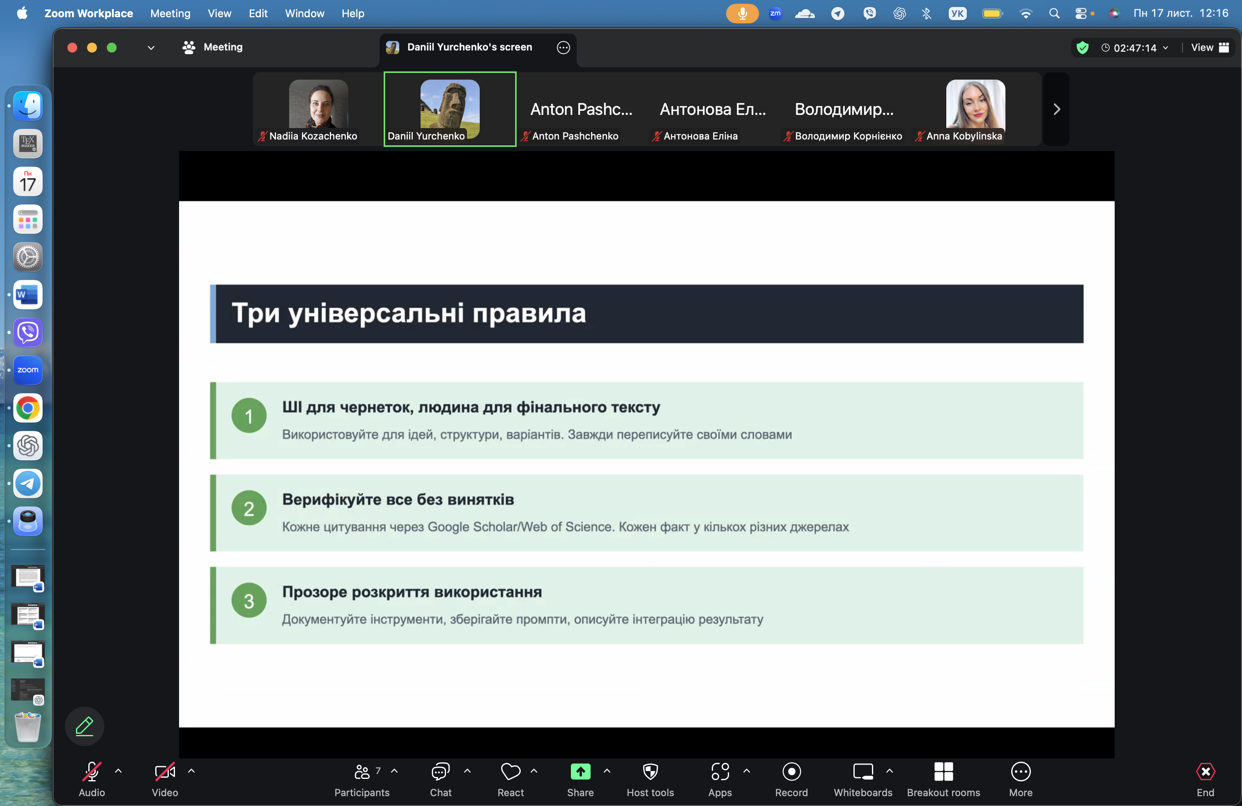Open the Meeting menu in menu bar
The image size is (1242, 806).
tap(170, 14)
